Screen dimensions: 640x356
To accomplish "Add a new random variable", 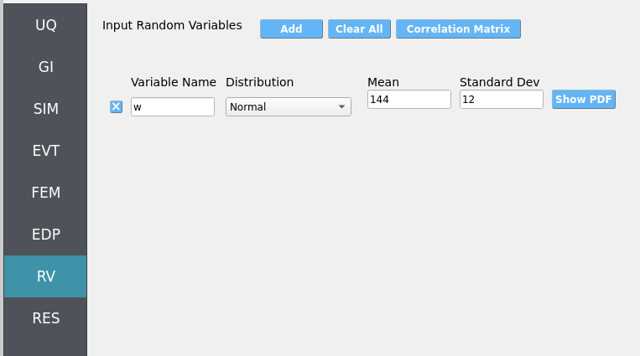I will [x=291, y=29].
